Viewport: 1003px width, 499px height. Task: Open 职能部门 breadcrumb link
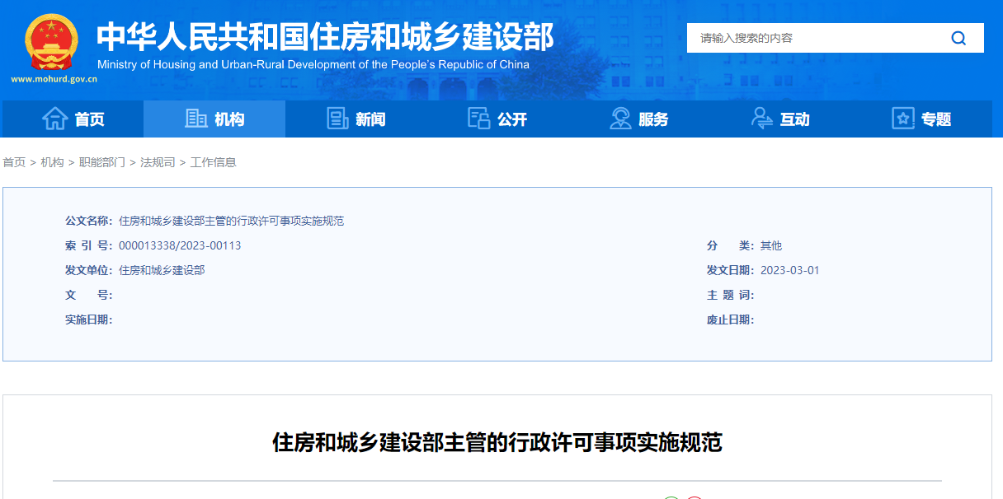click(101, 162)
